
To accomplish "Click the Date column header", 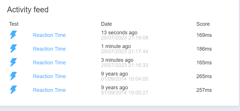I will pyautogui.click(x=106, y=24).
